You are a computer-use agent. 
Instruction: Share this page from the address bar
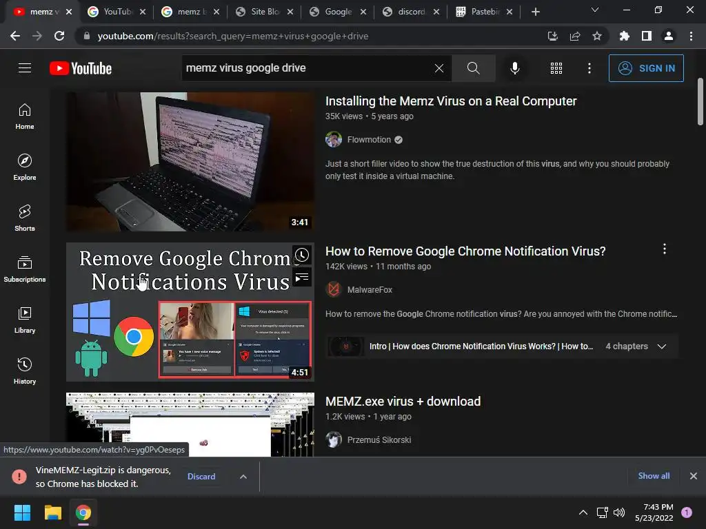[575, 36]
